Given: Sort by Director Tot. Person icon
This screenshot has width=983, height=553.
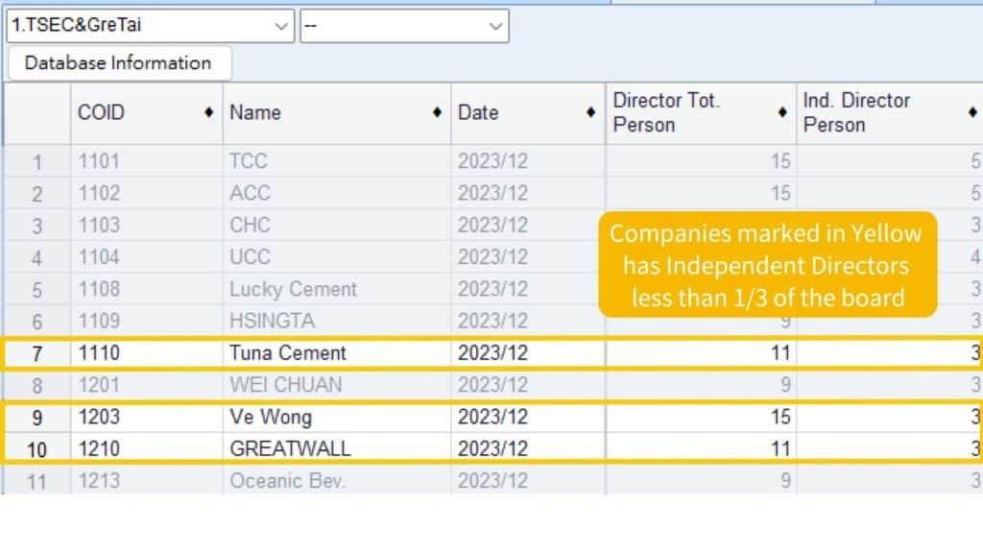Looking at the screenshot, I should click(x=782, y=113).
